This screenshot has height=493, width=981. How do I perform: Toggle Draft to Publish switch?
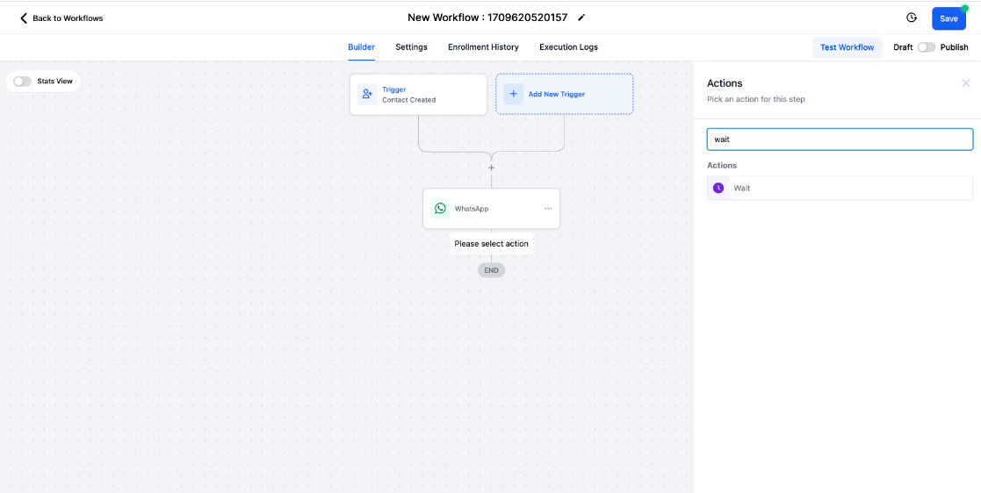(926, 47)
